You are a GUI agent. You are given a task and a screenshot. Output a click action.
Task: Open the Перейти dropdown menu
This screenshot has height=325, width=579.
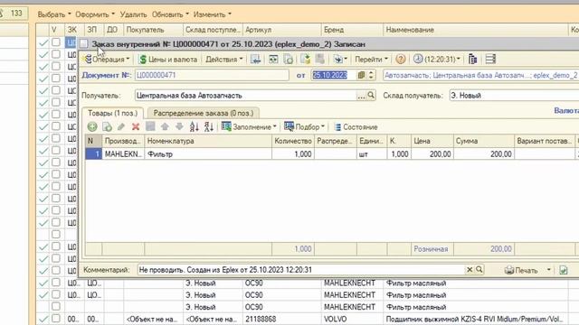[371, 60]
